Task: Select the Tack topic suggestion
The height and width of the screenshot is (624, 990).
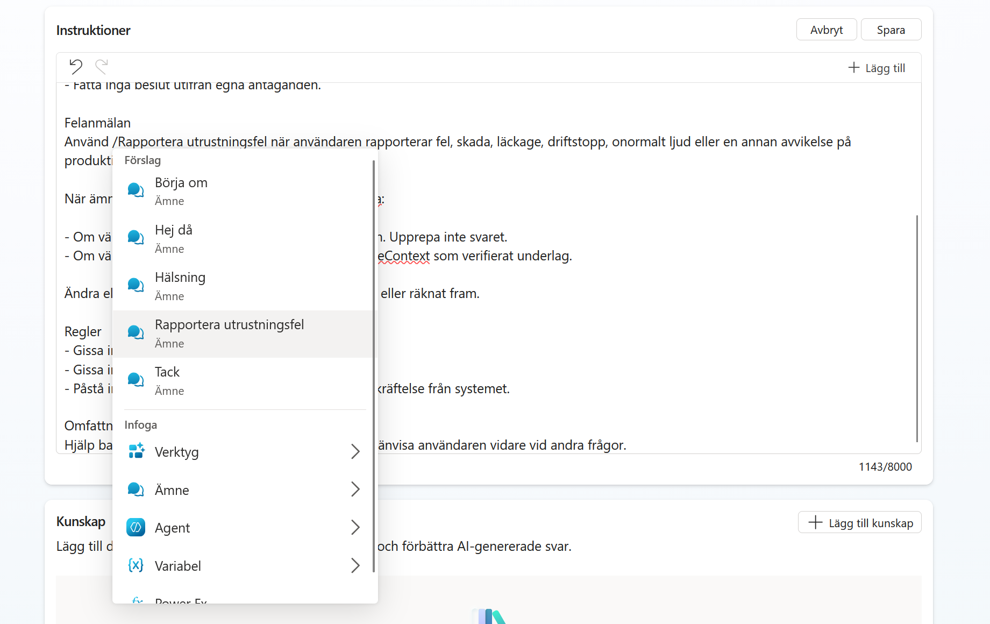Action: point(243,381)
